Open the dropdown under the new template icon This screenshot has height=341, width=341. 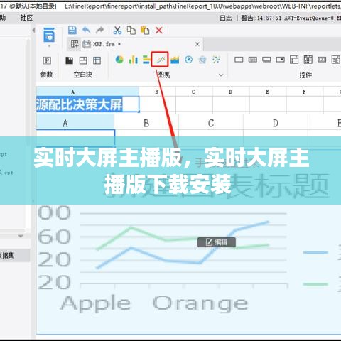(x=49, y=46)
